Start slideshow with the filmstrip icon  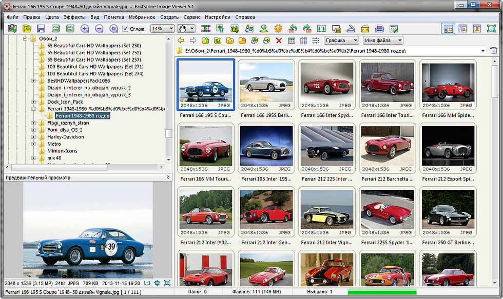tap(206, 29)
